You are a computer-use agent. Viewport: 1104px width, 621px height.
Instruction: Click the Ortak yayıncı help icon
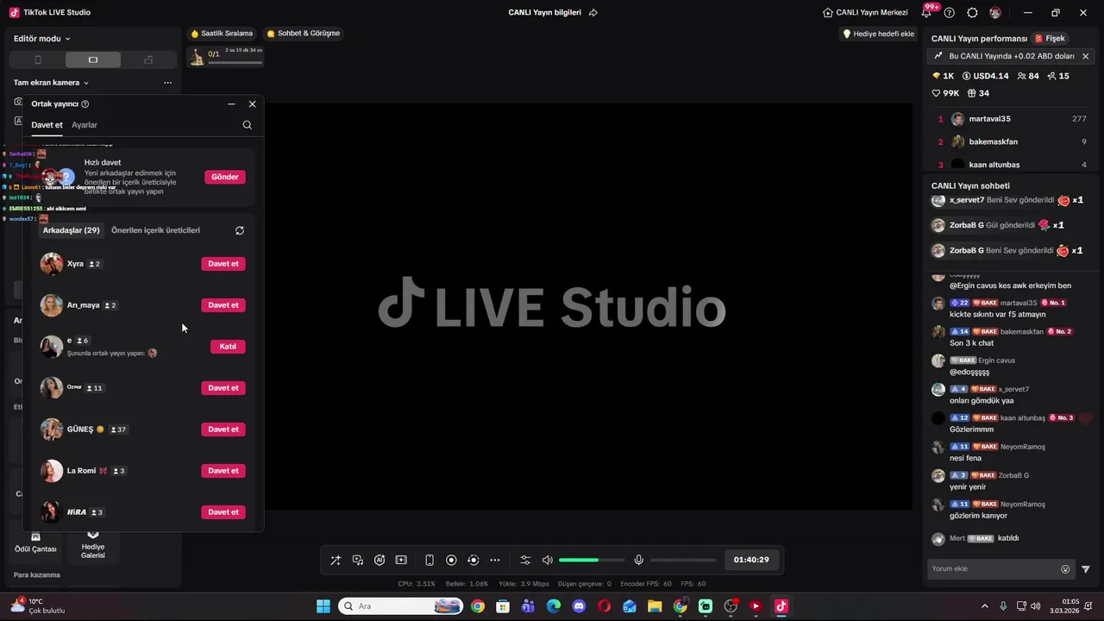85,103
